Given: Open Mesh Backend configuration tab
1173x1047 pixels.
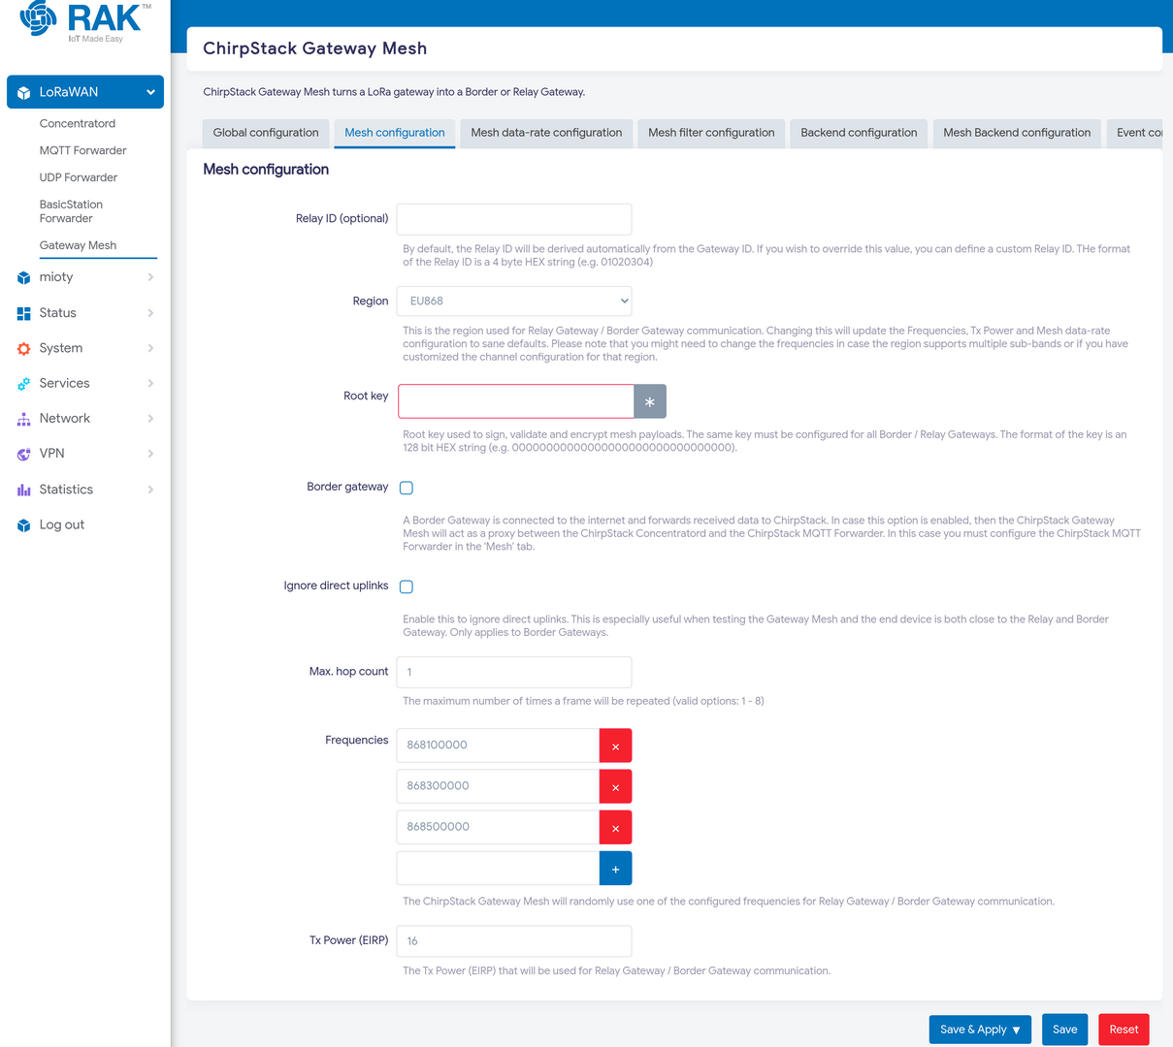Looking at the screenshot, I should (x=1017, y=133).
